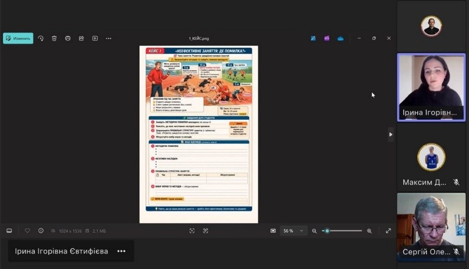Restore down the Photos window
Screen dimensions: 469x269
point(374,39)
